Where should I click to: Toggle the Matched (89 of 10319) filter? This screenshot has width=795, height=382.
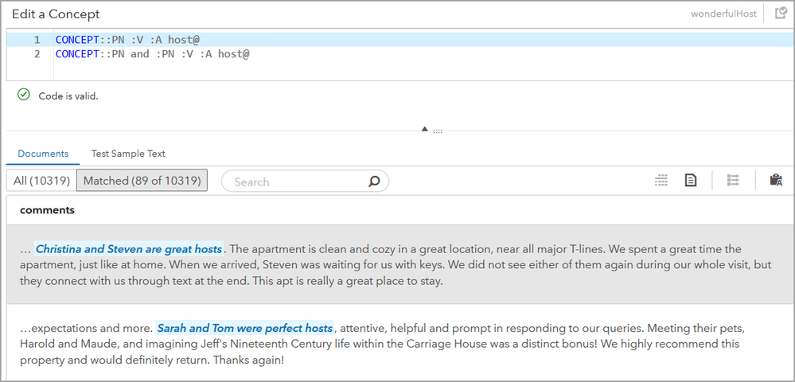pyautogui.click(x=142, y=181)
